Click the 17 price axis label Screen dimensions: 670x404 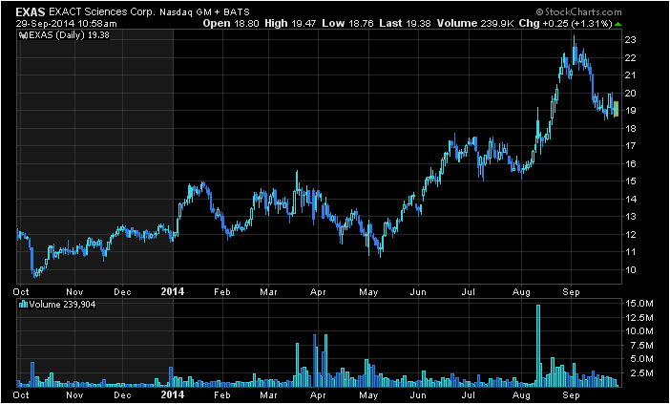coord(631,146)
